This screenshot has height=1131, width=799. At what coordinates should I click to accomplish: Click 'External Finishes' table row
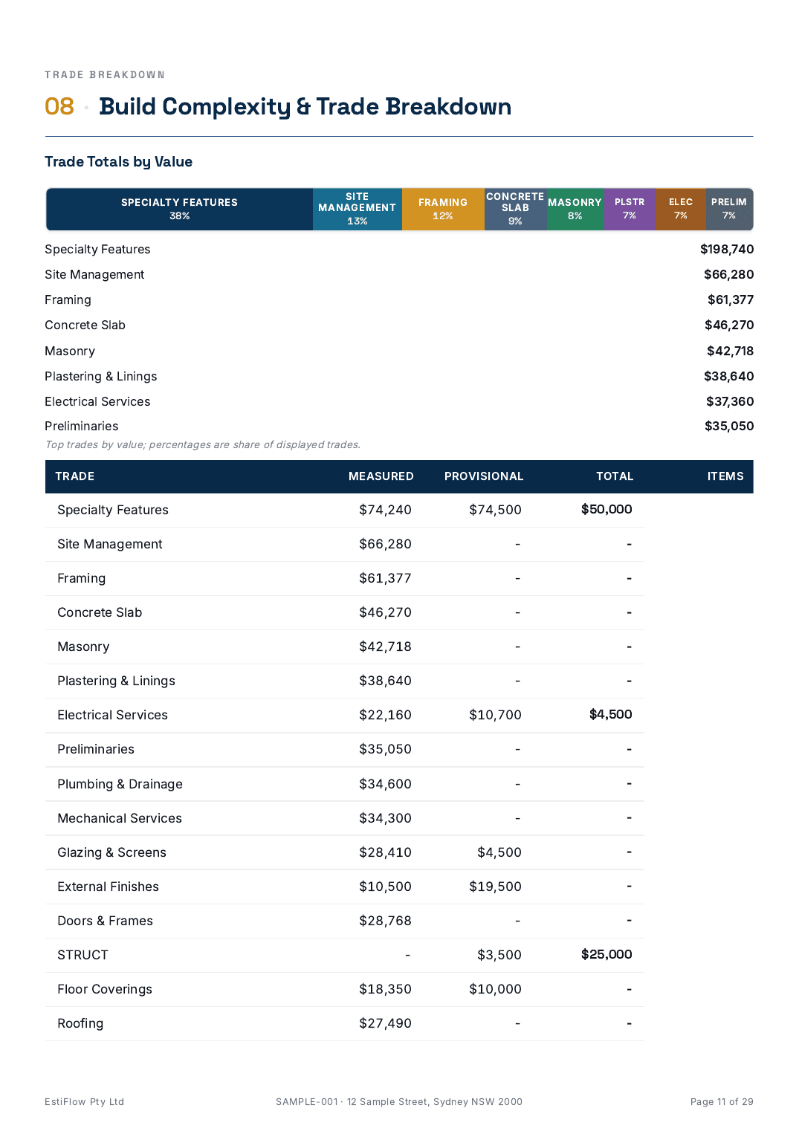(x=344, y=887)
